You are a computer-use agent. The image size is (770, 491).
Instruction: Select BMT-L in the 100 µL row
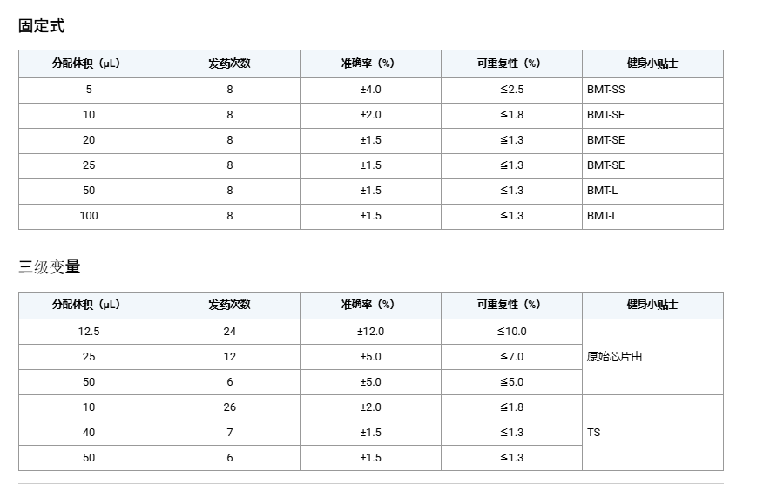[x=602, y=216]
